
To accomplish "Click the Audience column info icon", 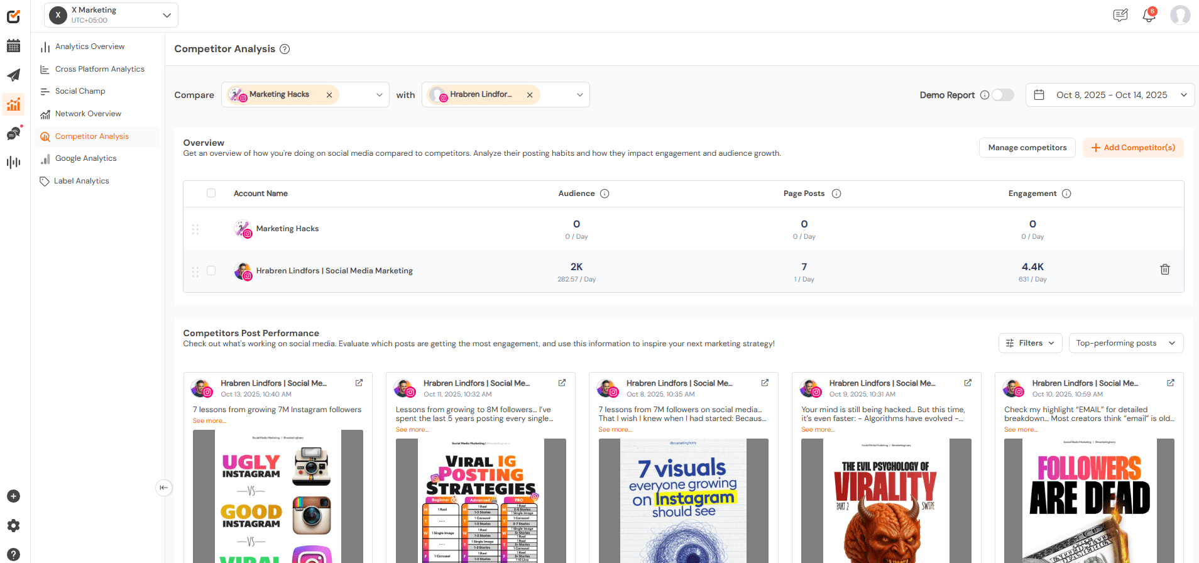I will pyautogui.click(x=605, y=194).
